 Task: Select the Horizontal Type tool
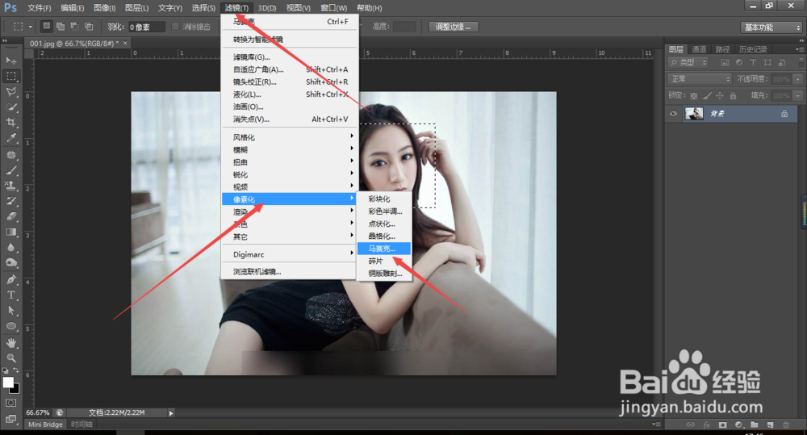click(10, 295)
